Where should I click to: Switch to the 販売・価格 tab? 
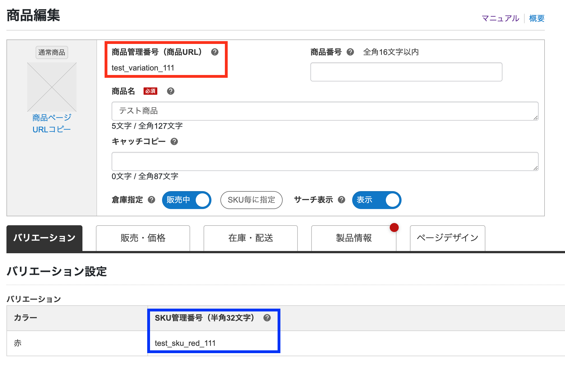tap(143, 238)
